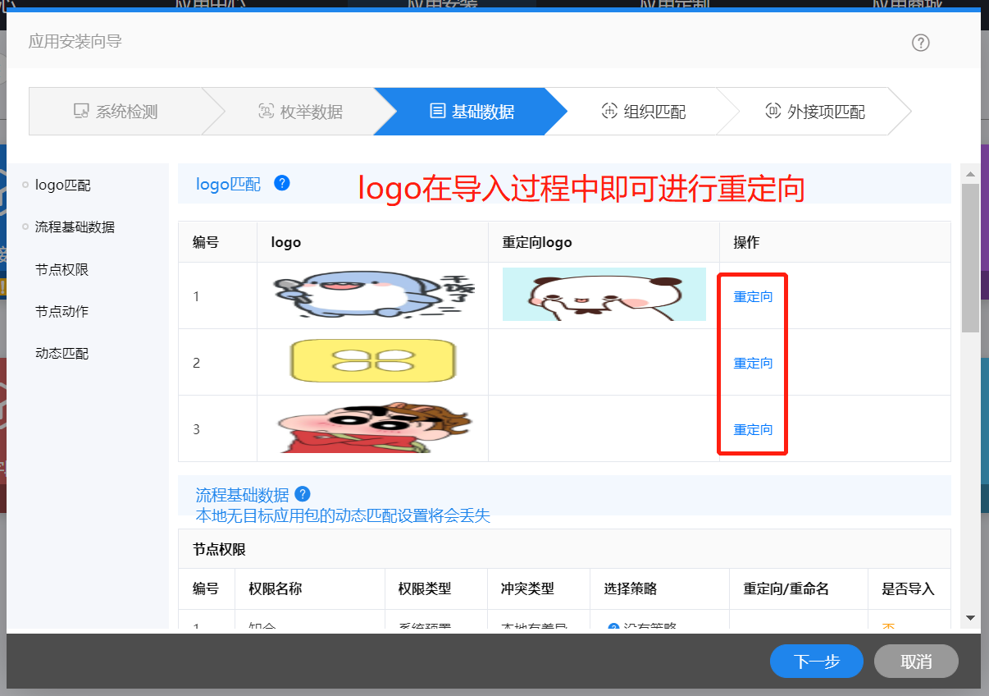Image resolution: width=989 pixels, height=696 pixels.
Task: Open the help question mark icon in wizard header
Action: (x=921, y=43)
